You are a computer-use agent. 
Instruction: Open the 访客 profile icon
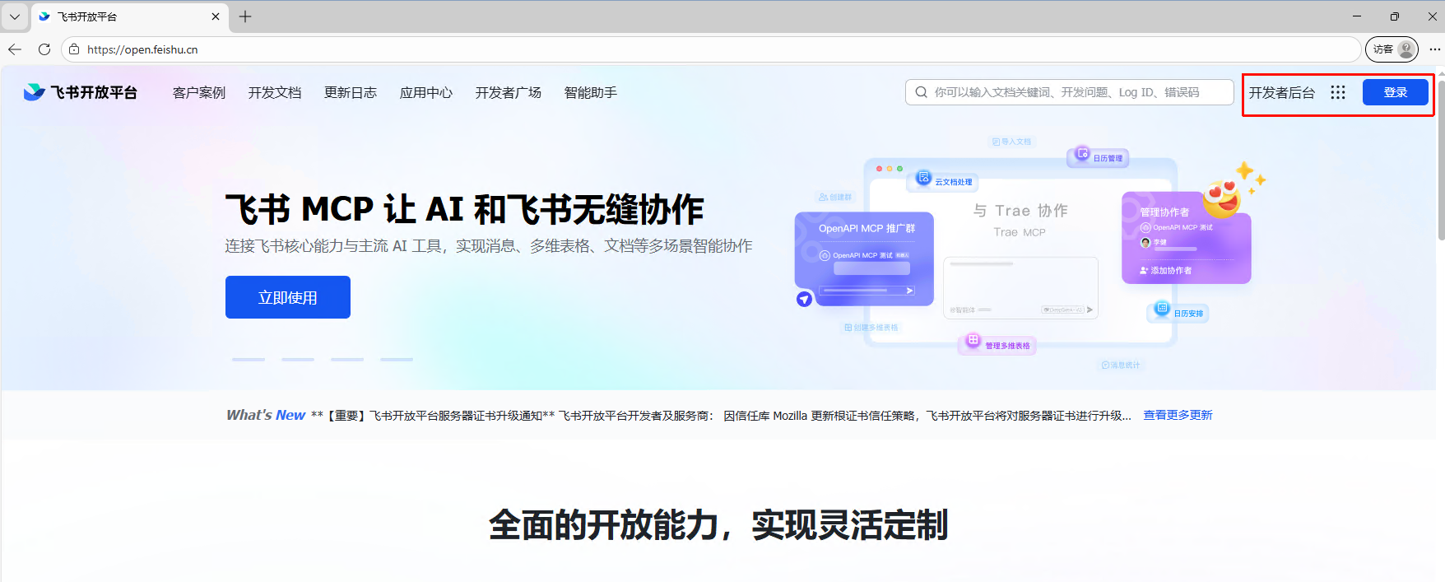pyautogui.click(x=1392, y=49)
